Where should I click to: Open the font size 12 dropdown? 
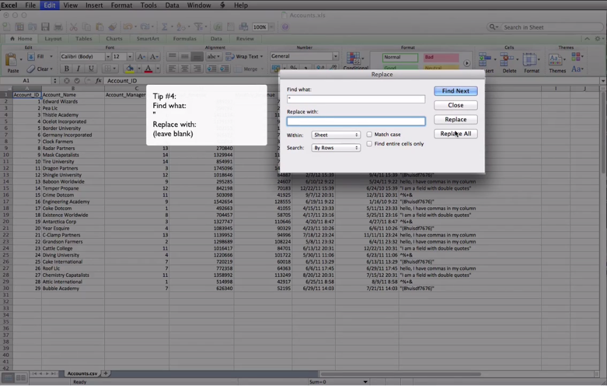[x=130, y=56]
